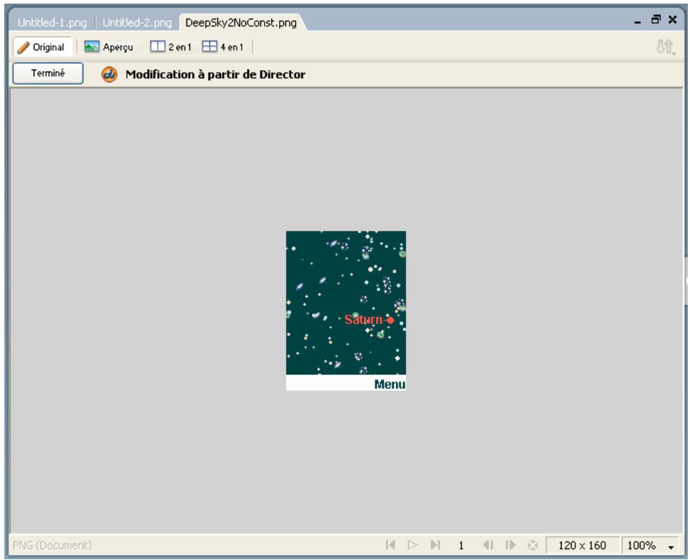Click the 120 x 160 dimensions field
690x560 pixels.
[x=582, y=546]
